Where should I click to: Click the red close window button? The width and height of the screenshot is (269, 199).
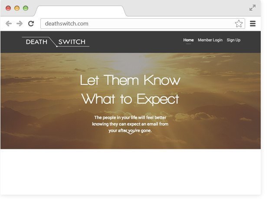(8, 8)
